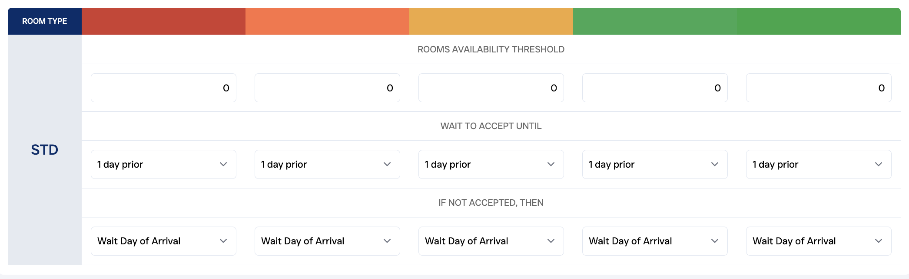
Task: Open wait-until dropdown under light green column
Action: tap(655, 165)
